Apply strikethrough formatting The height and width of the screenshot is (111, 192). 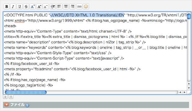click(26, 7)
